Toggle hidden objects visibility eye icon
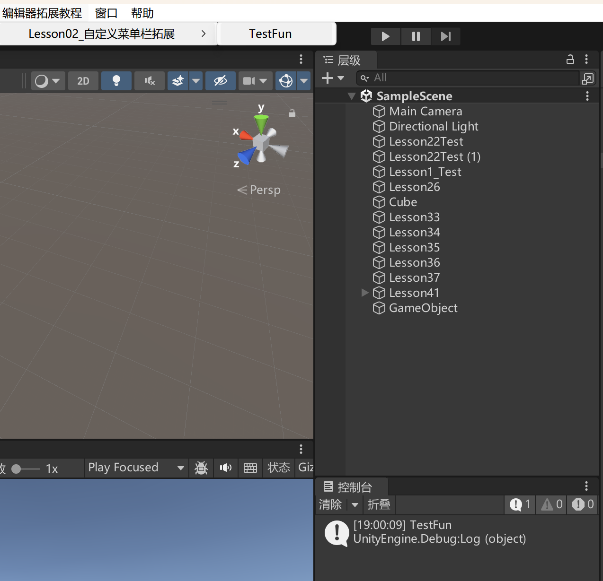This screenshot has width=603, height=581. [x=220, y=81]
